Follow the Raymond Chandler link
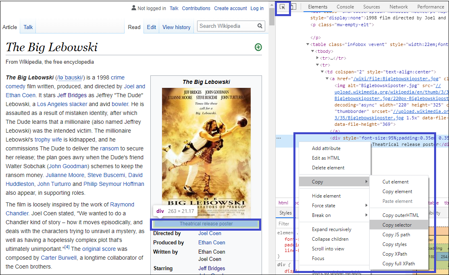The image size is (449, 275). tap(122, 204)
